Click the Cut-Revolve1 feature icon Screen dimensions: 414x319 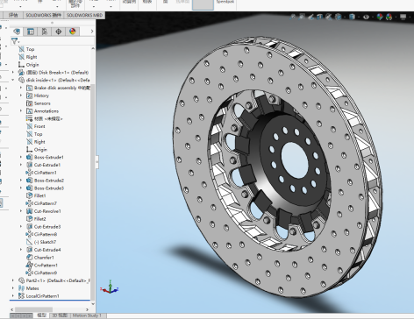coord(29,211)
